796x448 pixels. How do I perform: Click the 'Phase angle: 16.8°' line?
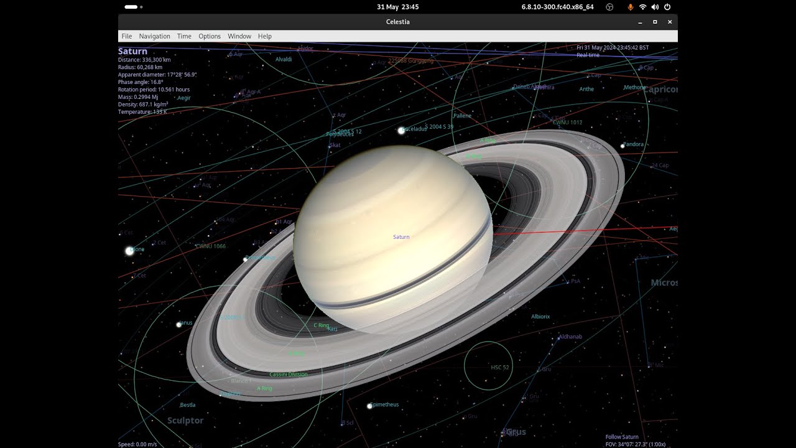point(141,82)
